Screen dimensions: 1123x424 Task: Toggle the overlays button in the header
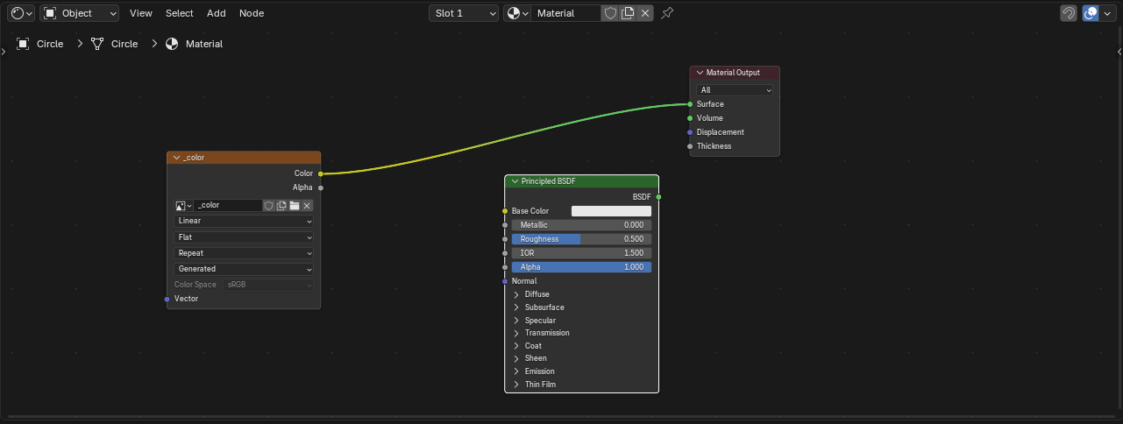point(1091,13)
